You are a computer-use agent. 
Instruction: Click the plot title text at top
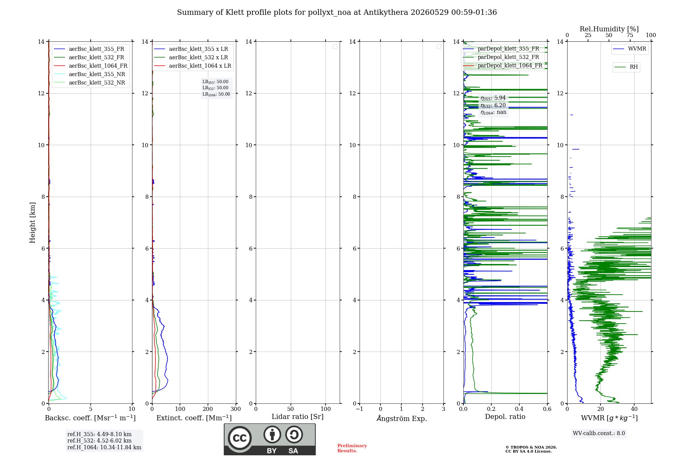(x=337, y=12)
